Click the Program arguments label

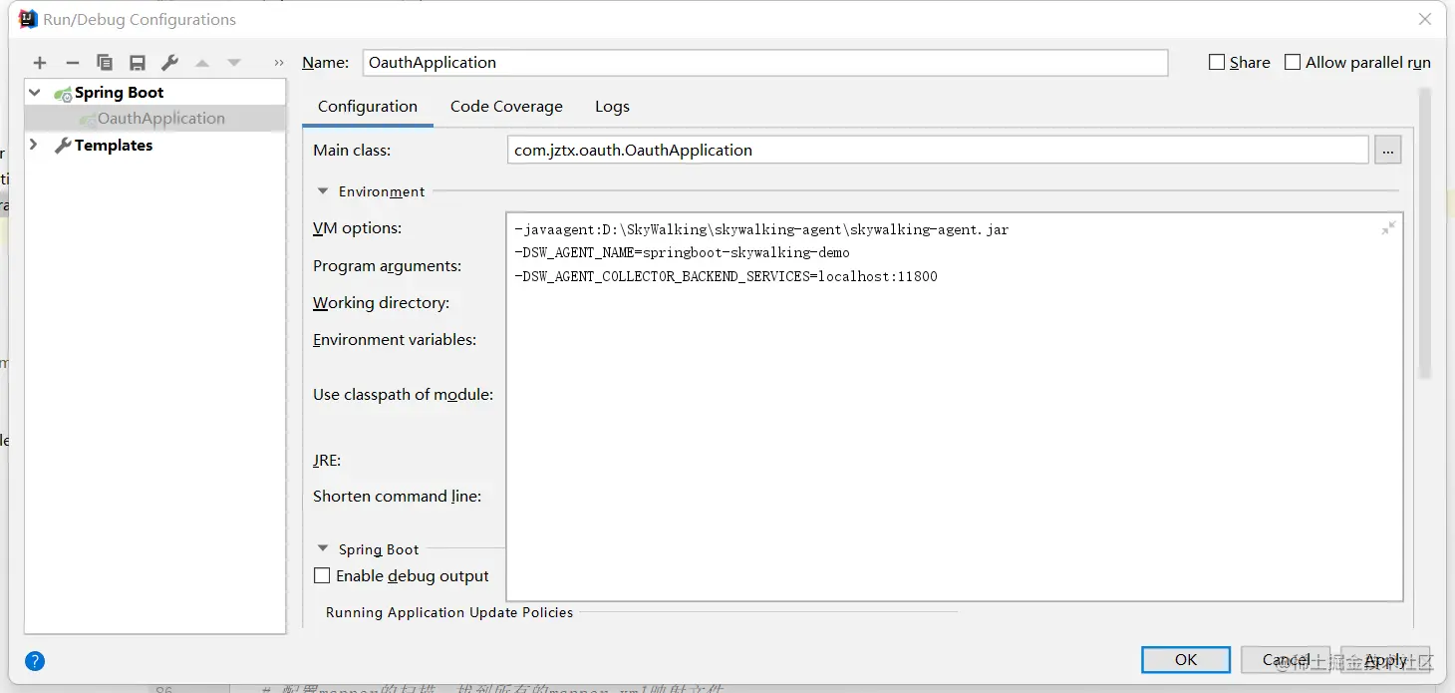tap(387, 266)
